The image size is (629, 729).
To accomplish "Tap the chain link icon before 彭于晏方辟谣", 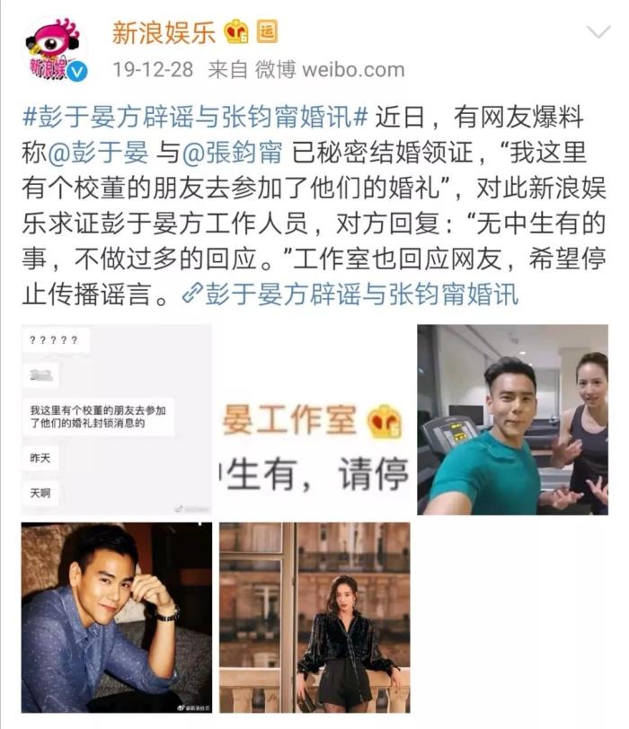I will point(192,294).
